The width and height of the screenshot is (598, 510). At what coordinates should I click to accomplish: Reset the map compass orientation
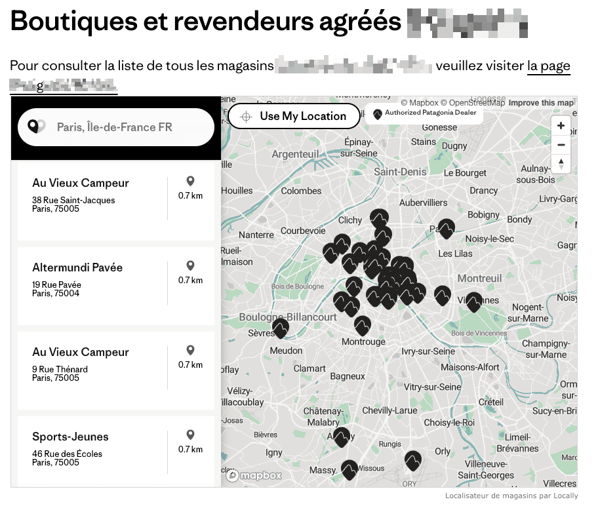tap(561, 164)
